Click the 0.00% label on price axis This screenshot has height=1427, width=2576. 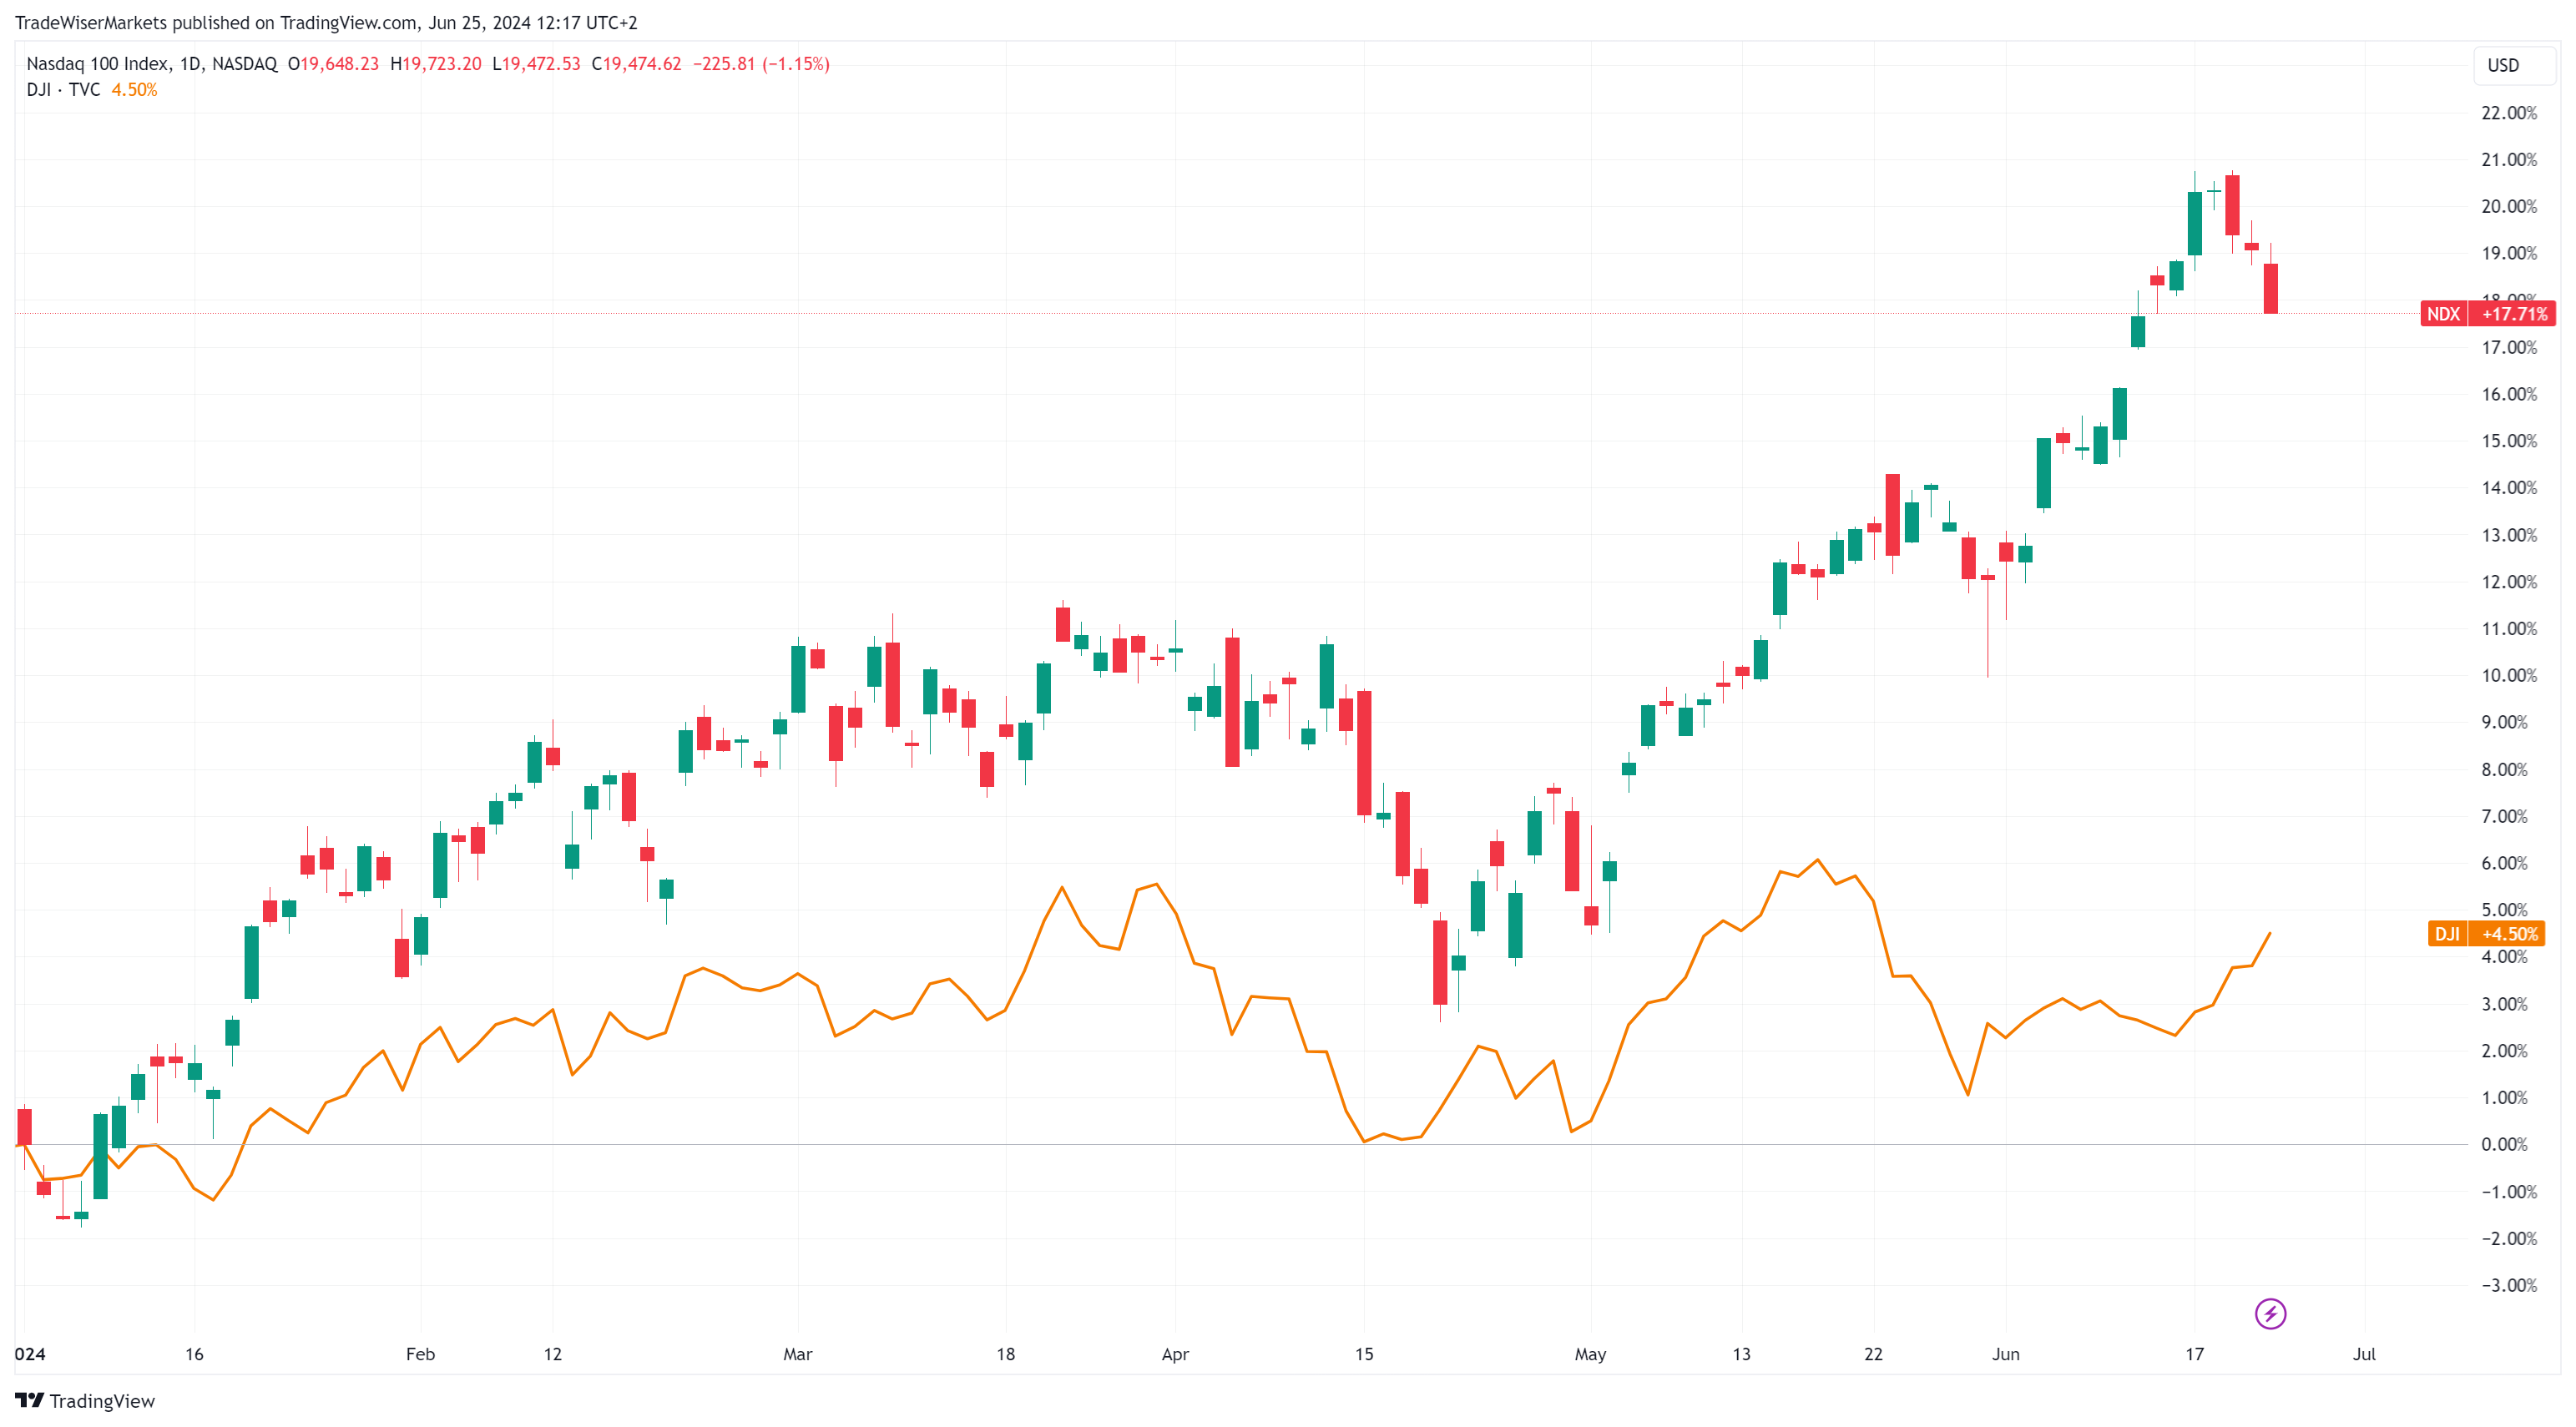tap(2504, 1144)
